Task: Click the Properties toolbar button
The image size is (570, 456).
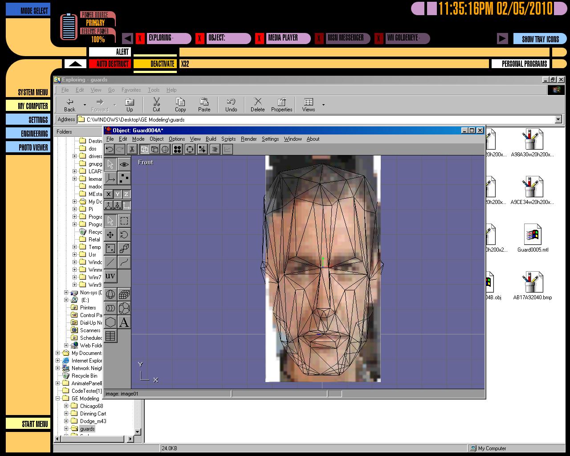Action: [281, 105]
